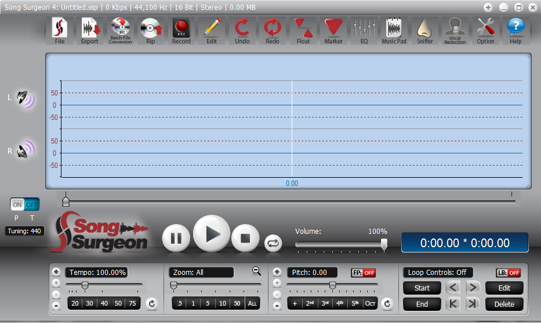Click the Tuning: 440 field
The image size is (541, 323).
click(x=24, y=231)
